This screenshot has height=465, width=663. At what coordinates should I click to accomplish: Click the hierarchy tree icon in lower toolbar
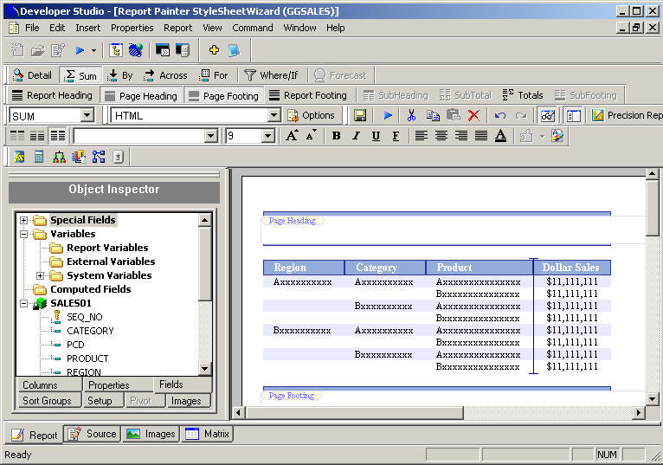59,157
